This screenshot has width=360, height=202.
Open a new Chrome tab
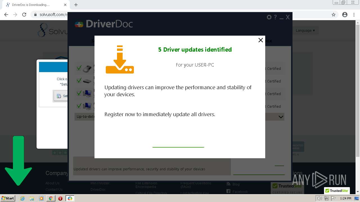[x=76, y=5]
